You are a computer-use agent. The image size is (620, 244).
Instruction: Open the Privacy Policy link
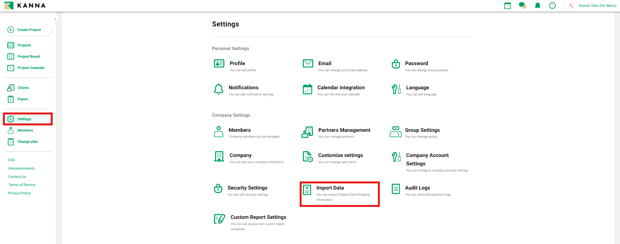(x=19, y=193)
